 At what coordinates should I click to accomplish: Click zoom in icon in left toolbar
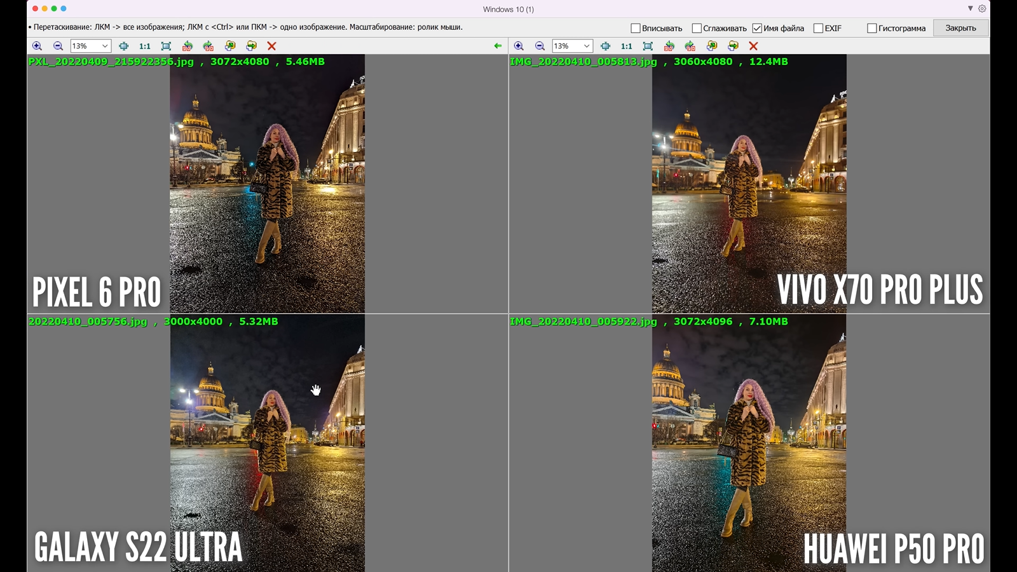click(x=37, y=46)
